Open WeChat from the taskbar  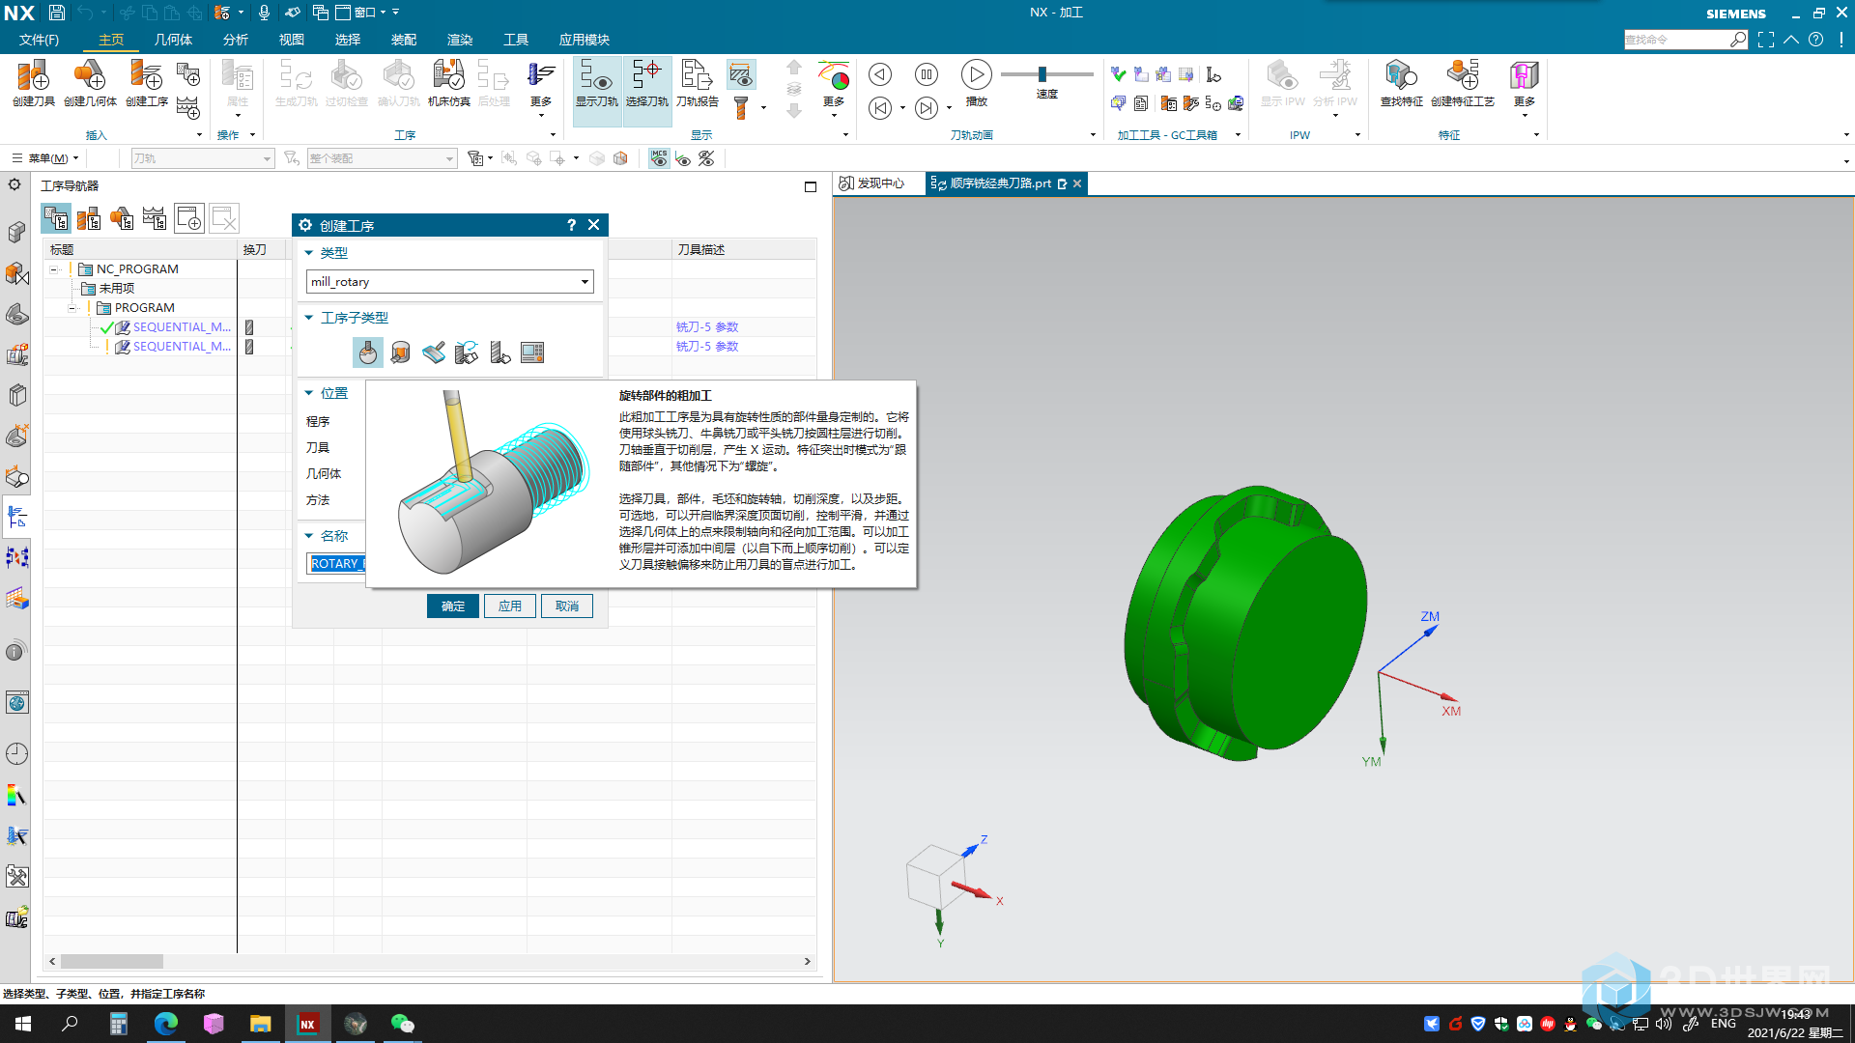(402, 1024)
